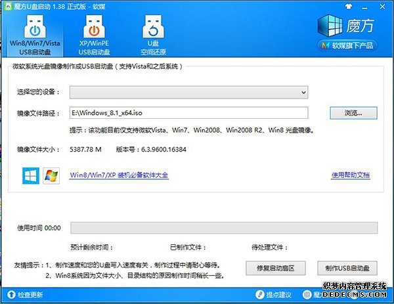Minimize the 魔方U盘启动 window
Viewport: 394px width, 304px height.
(364, 7)
